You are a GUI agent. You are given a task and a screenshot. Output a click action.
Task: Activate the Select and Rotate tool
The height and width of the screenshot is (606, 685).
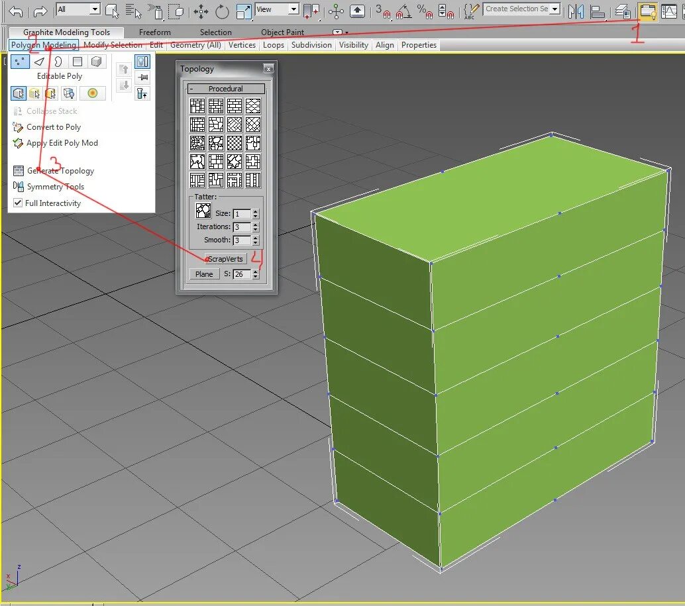pos(222,11)
